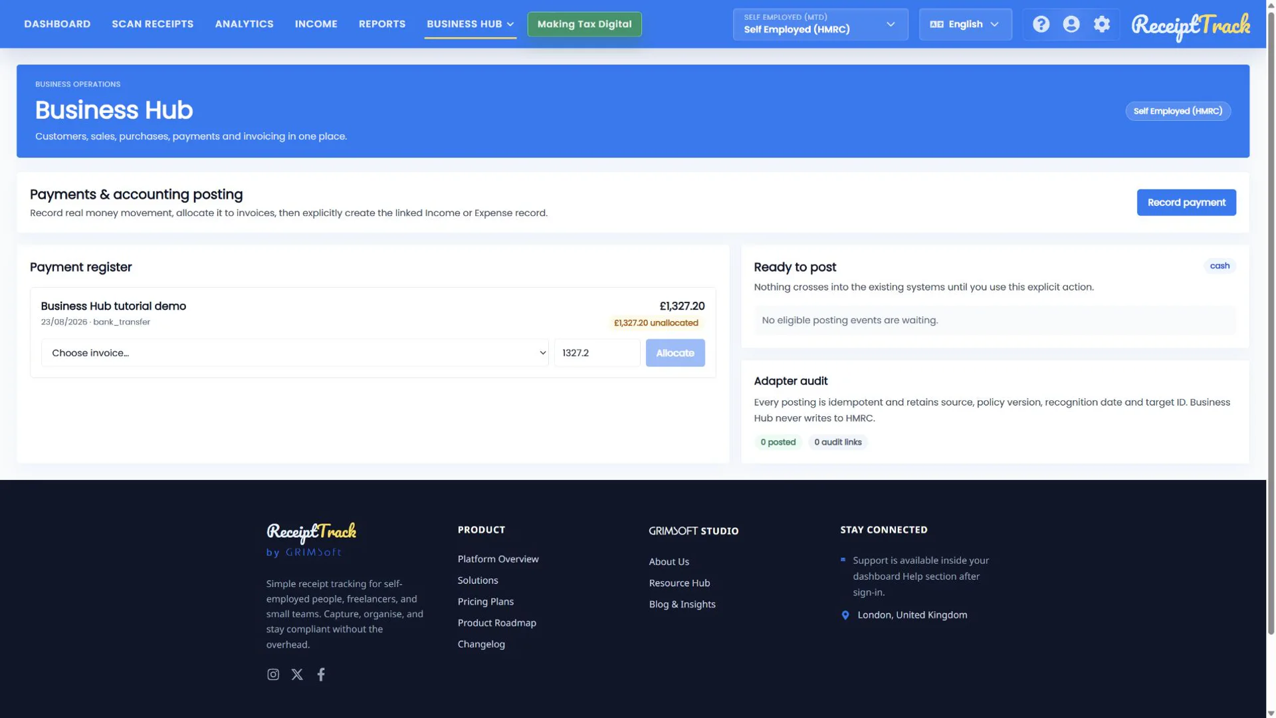Open the Pricing Plans link

486,602
